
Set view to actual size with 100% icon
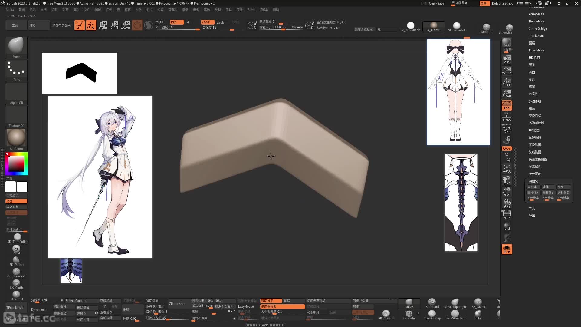(507, 82)
